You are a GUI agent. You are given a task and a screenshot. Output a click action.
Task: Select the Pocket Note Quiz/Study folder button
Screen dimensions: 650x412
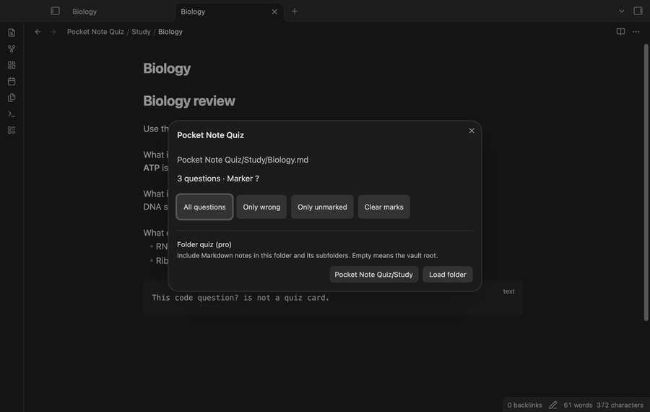coord(374,274)
